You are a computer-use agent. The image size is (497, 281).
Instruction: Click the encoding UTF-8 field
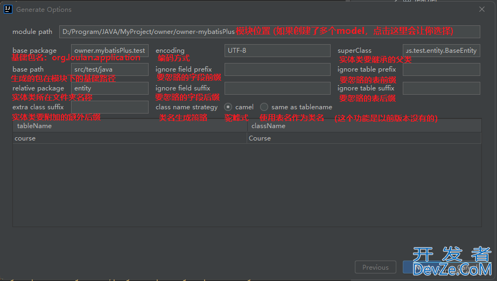click(x=277, y=51)
